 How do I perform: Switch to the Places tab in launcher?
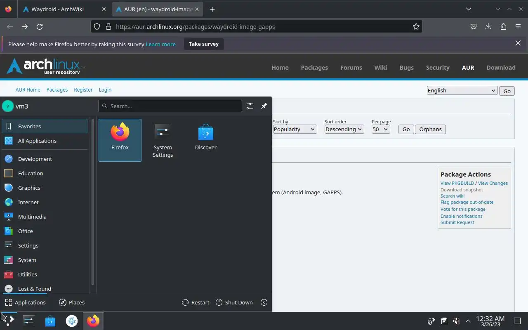(x=72, y=302)
